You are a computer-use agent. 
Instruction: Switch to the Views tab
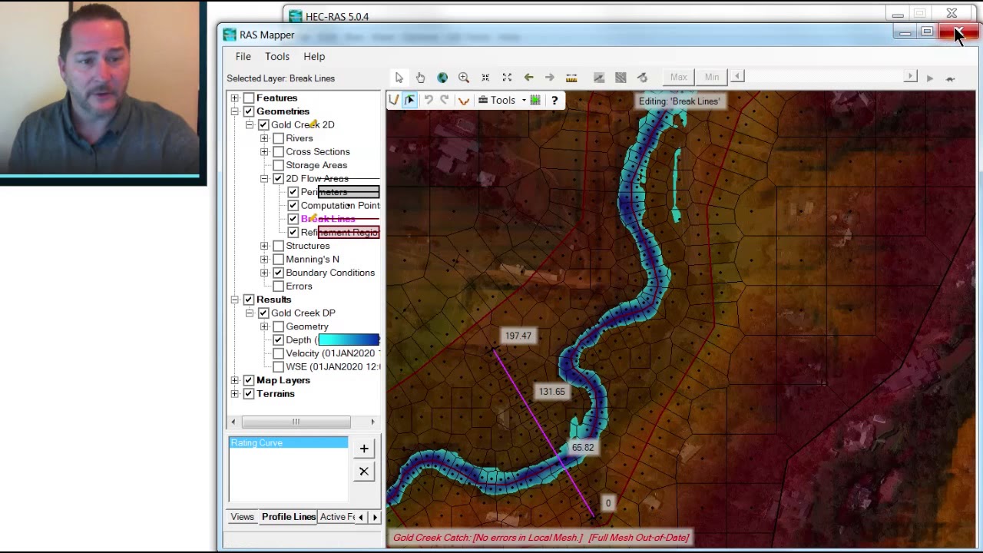coord(242,517)
